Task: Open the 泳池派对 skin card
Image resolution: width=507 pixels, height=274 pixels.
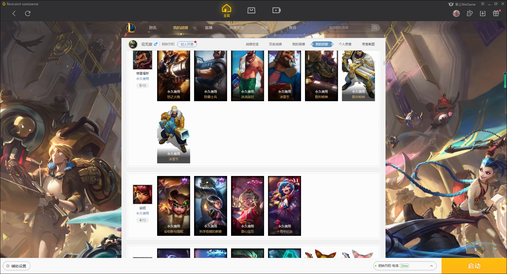Action: (x=247, y=76)
